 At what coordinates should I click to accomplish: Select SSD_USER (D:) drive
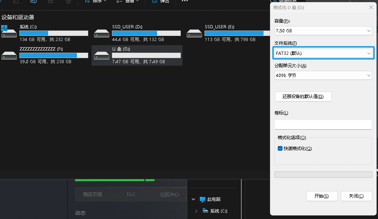coord(101,33)
